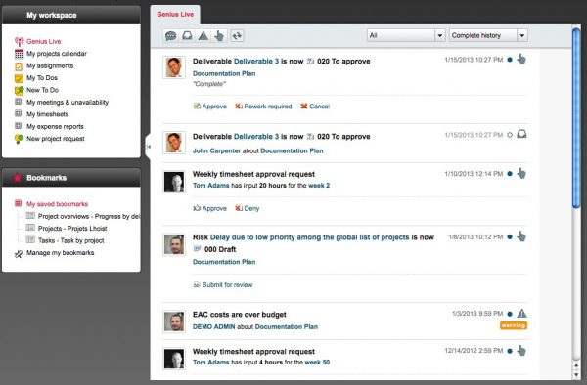Click Rework required for Deliverable 3
This screenshot has height=385, width=587.
(x=263, y=107)
